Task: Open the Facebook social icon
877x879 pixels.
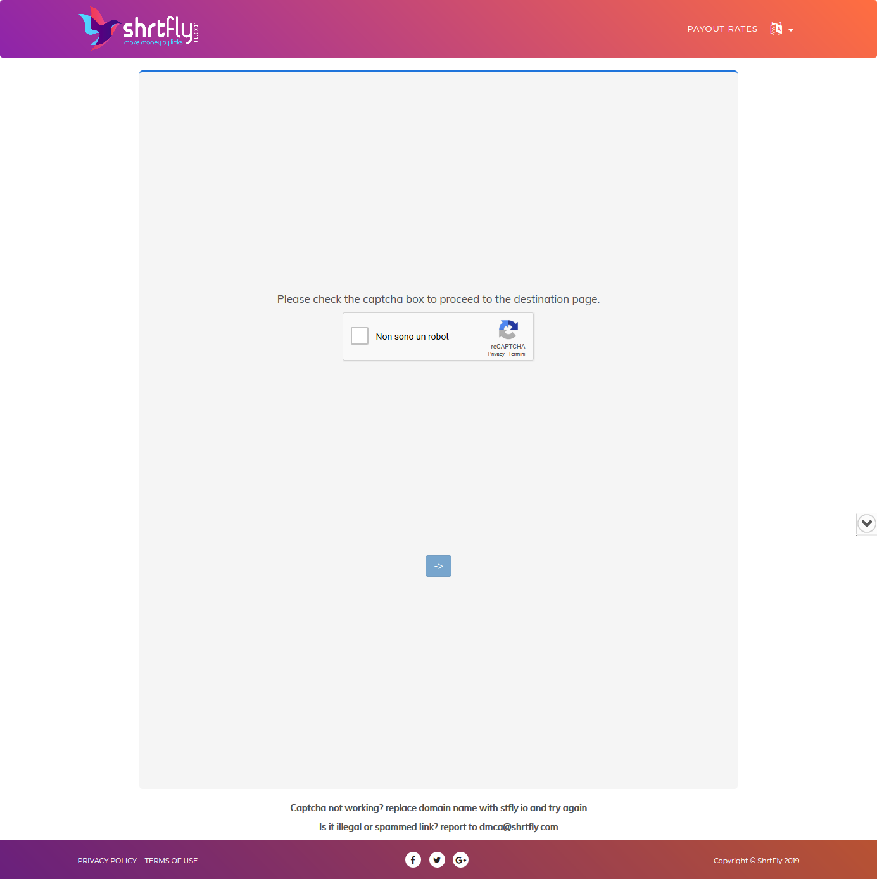Action: coord(413,860)
